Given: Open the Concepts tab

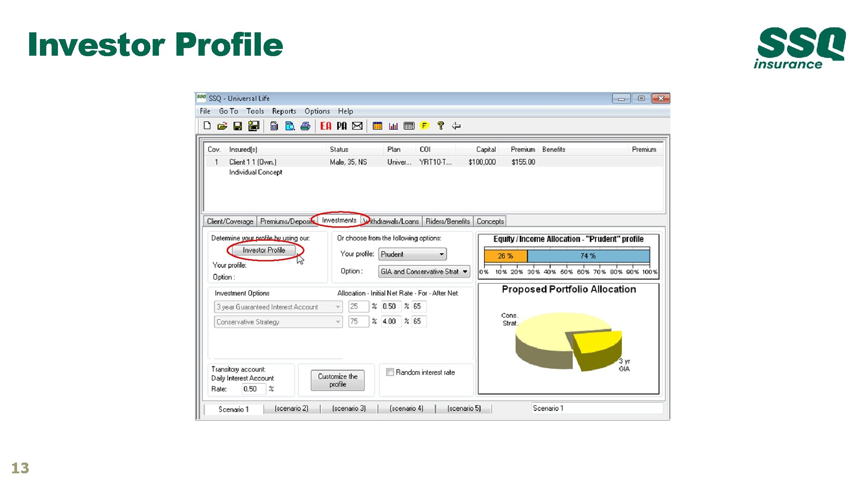Looking at the screenshot, I should (490, 221).
